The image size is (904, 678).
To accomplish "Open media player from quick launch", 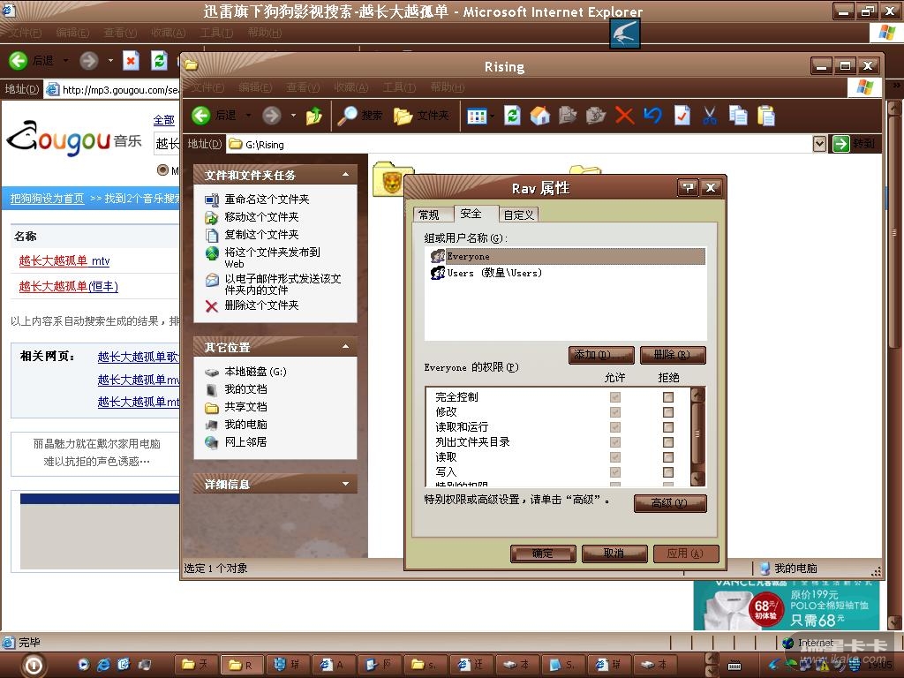I will 84,665.
